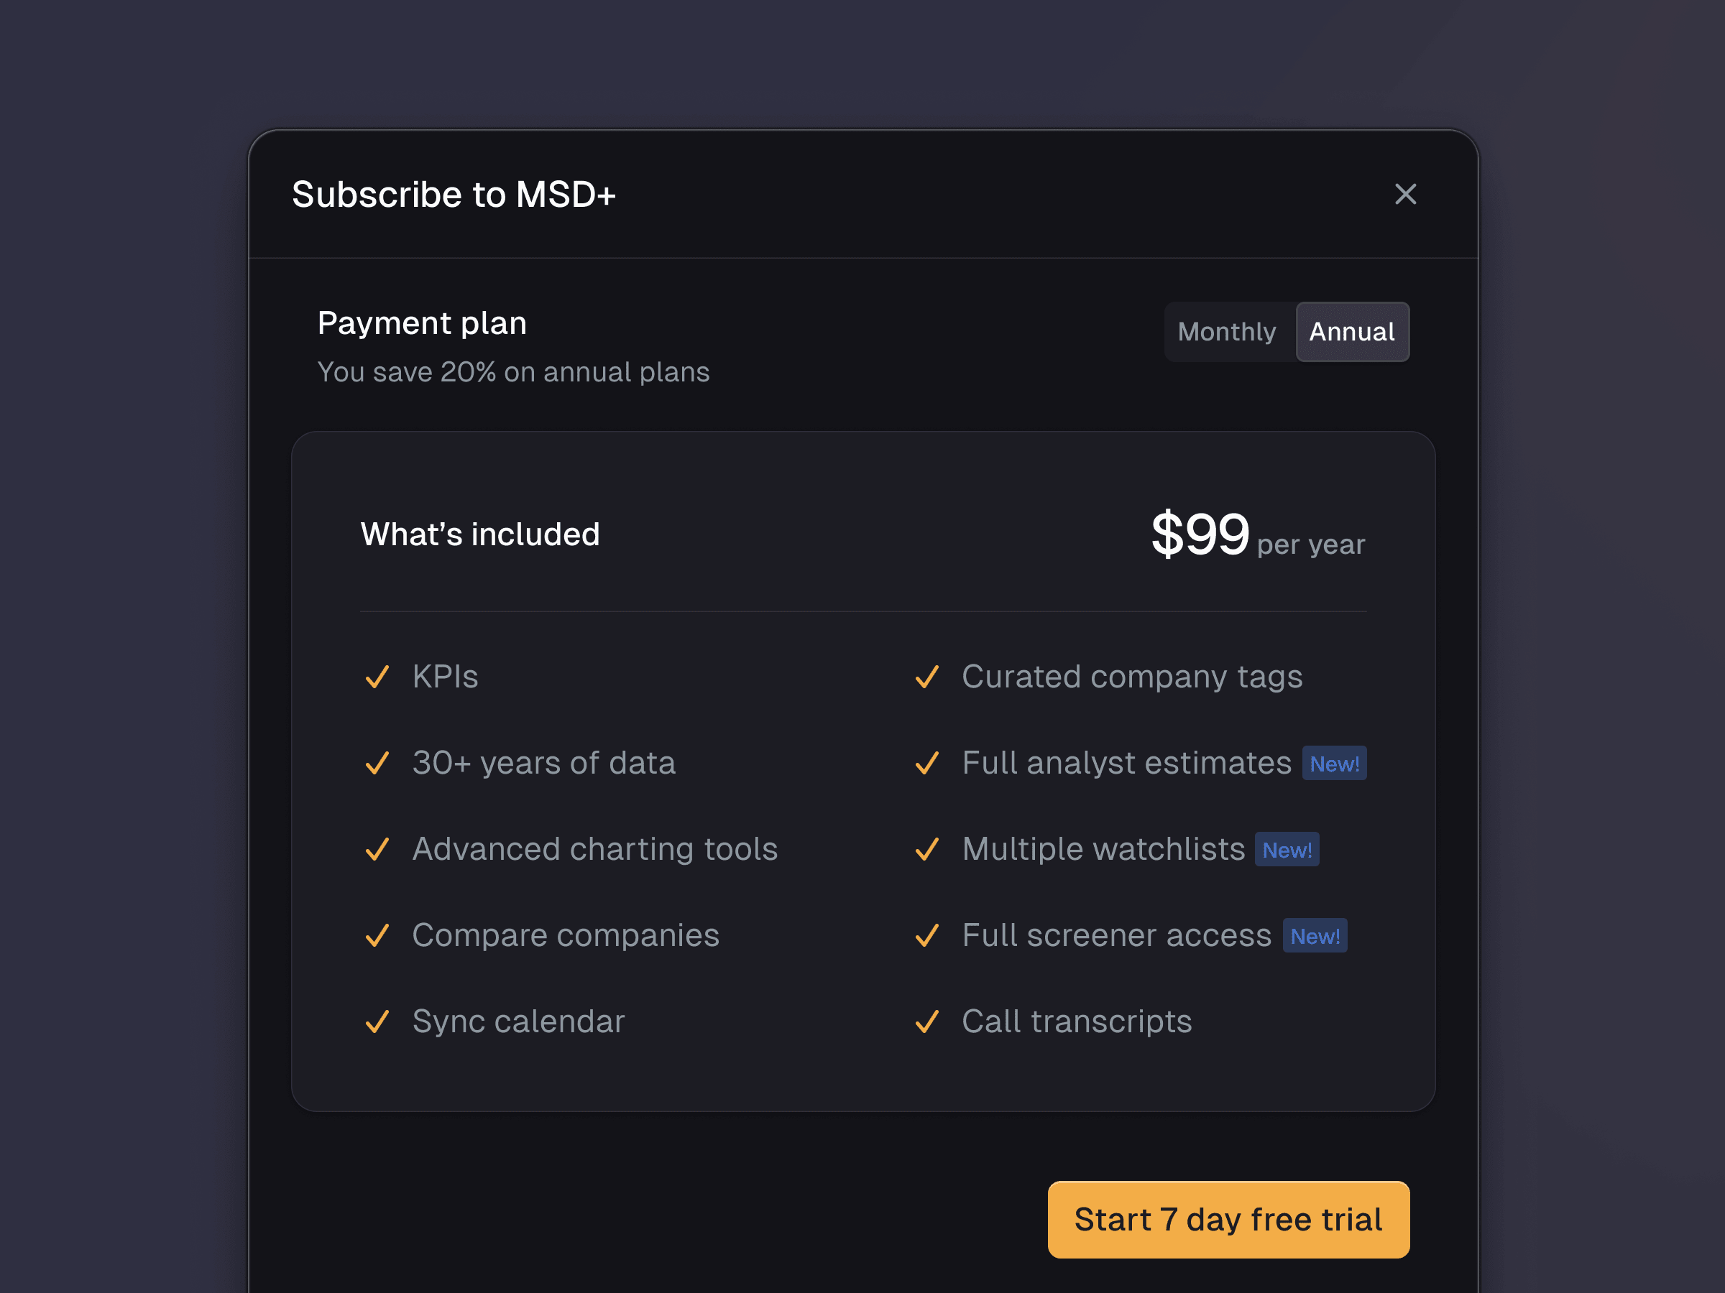Click the Full screener access feature text
The width and height of the screenshot is (1725, 1293).
point(1116,935)
